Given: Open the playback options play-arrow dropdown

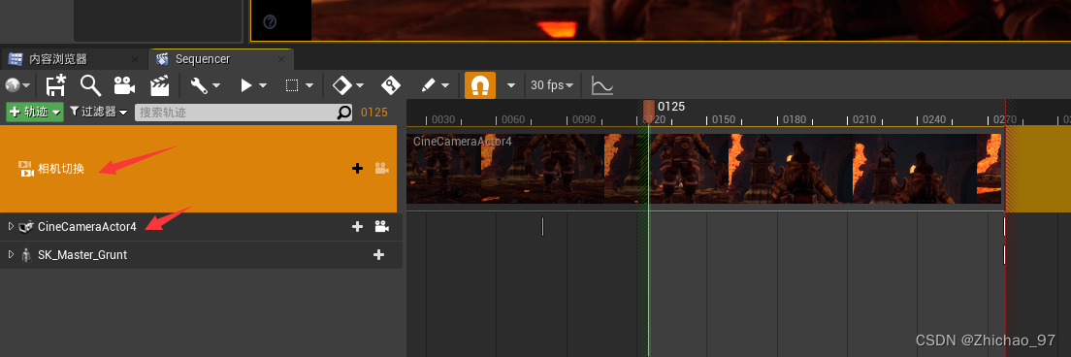Looking at the screenshot, I should (x=253, y=85).
